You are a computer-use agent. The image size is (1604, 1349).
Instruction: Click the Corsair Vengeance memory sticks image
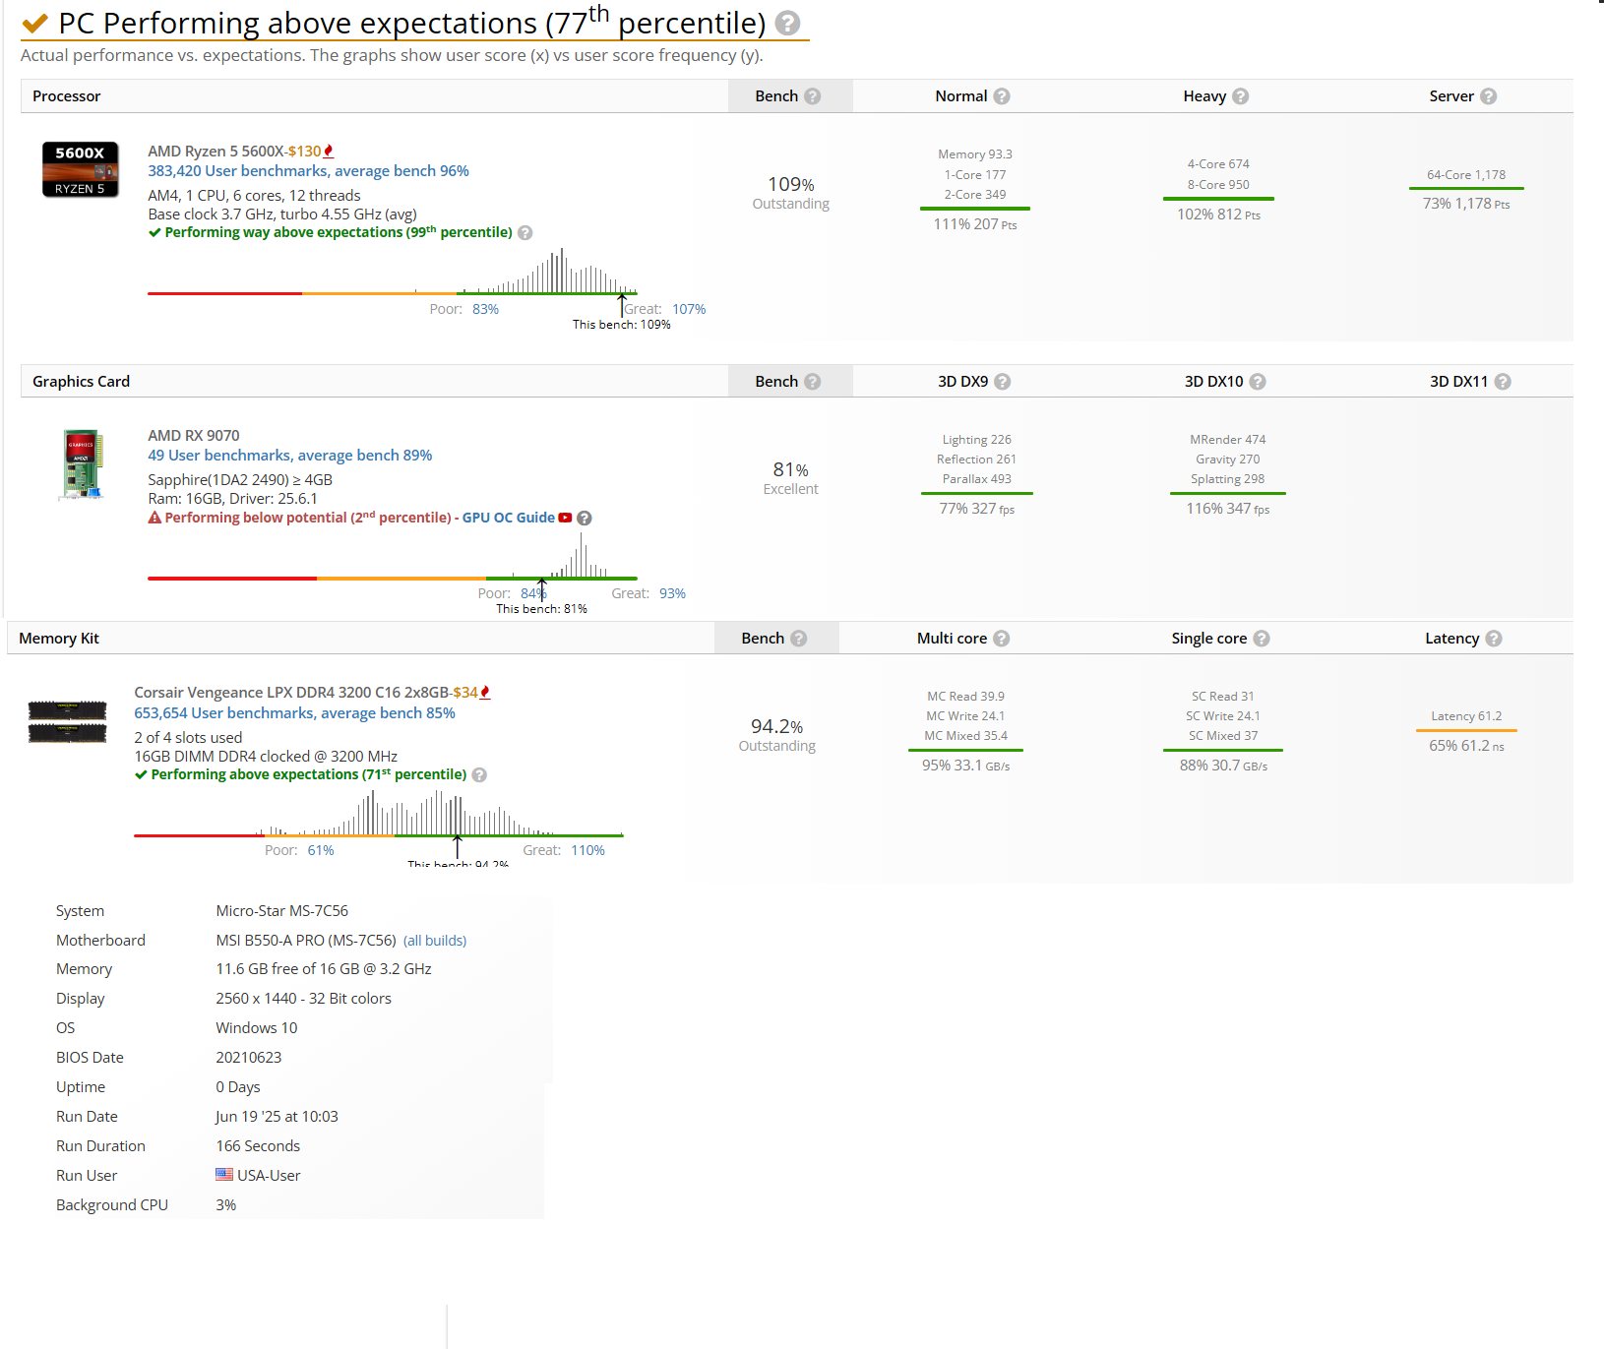coord(67,721)
